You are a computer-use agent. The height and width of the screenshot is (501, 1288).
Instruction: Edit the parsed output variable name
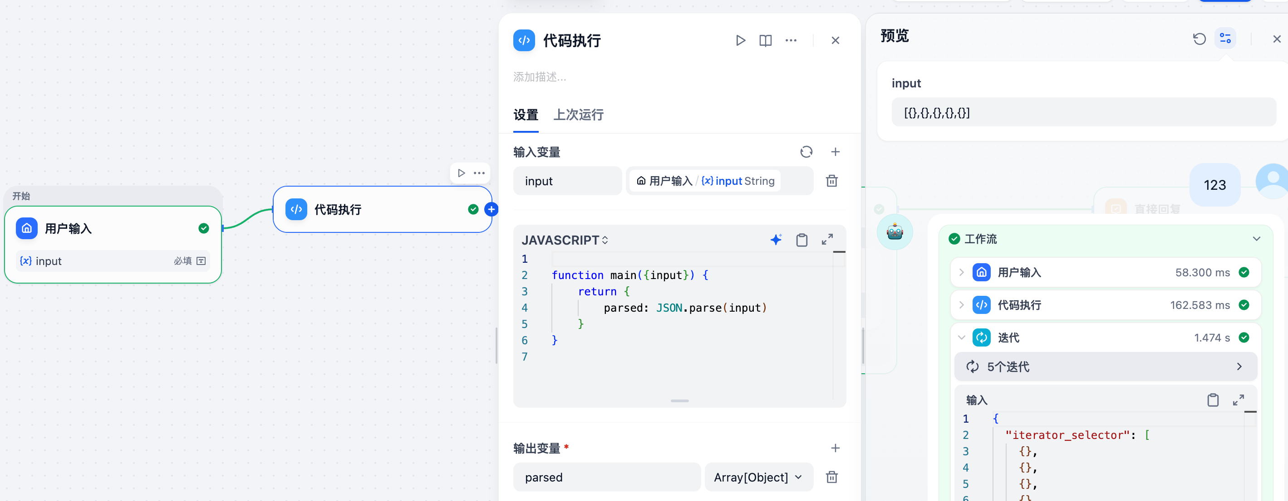[606, 477]
